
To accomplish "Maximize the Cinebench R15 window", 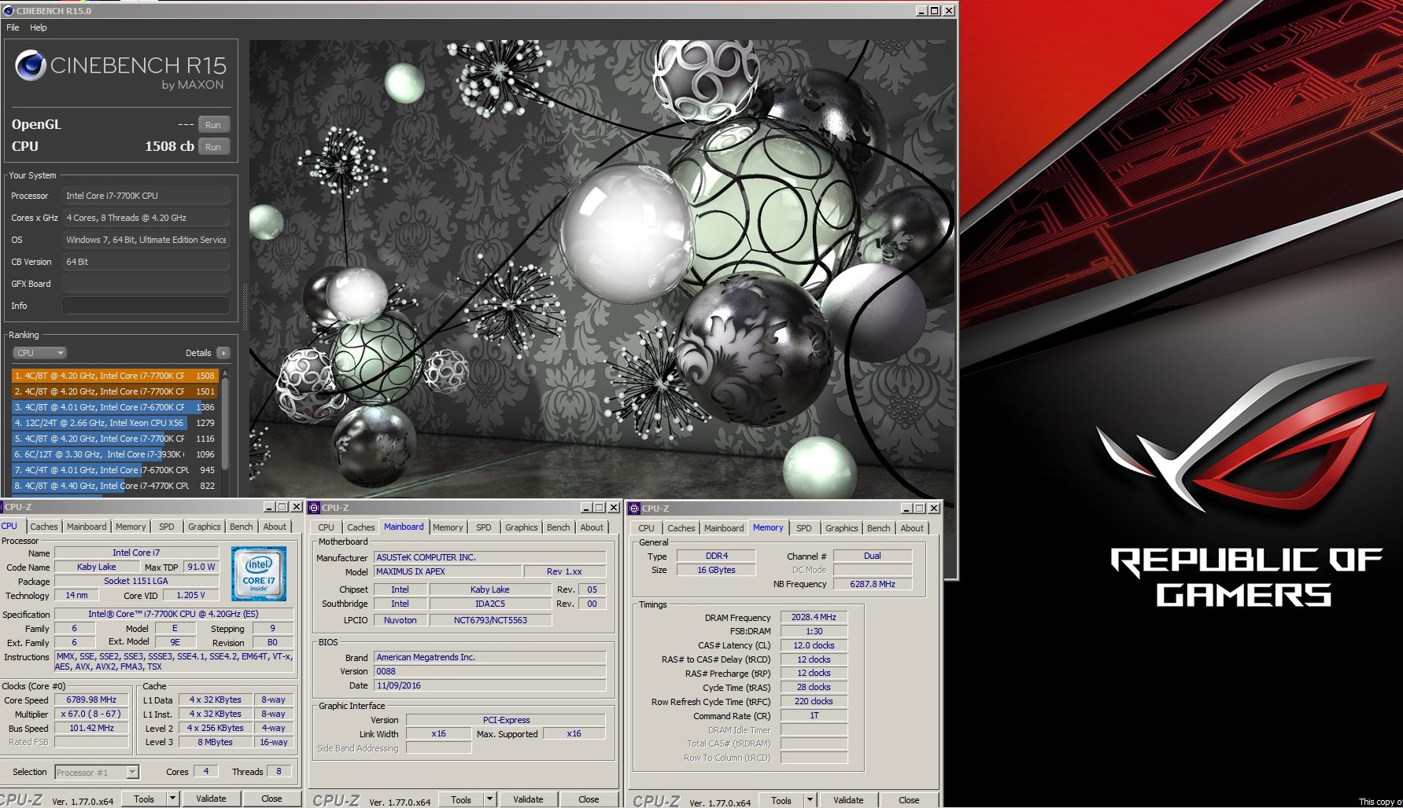I will click(935, 10).
